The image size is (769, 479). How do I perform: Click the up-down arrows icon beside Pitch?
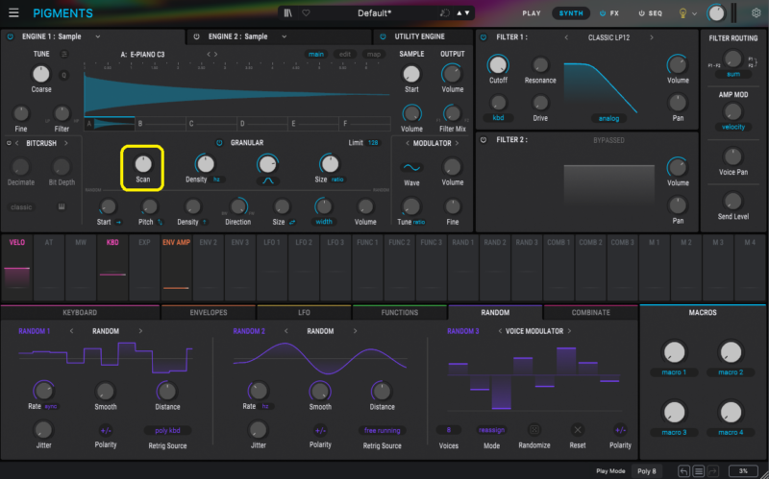pos(160,222)
